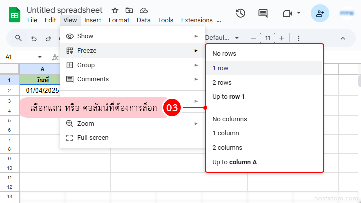Collapse the toolbar with the up chevron
Viewport: 361px width, 203px height.
(x=343, y=38)
